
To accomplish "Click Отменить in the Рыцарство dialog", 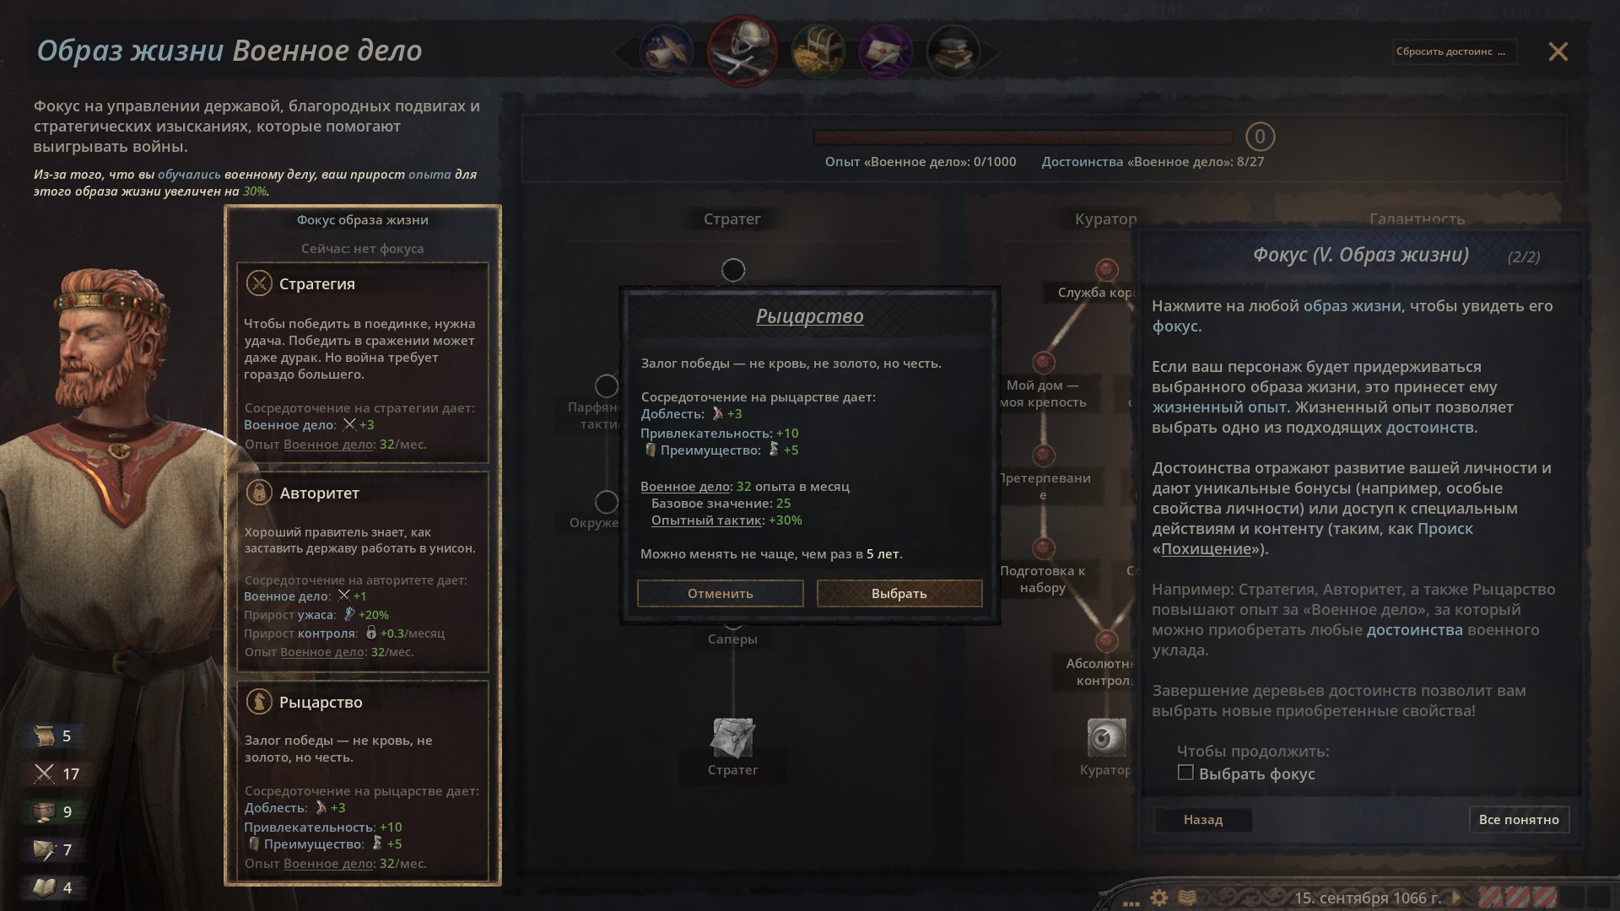I will (720, 593).
